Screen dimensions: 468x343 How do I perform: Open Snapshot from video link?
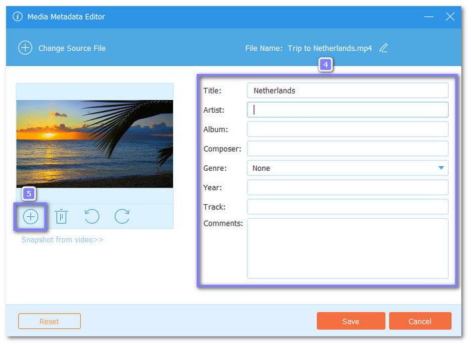click(62, 240)
